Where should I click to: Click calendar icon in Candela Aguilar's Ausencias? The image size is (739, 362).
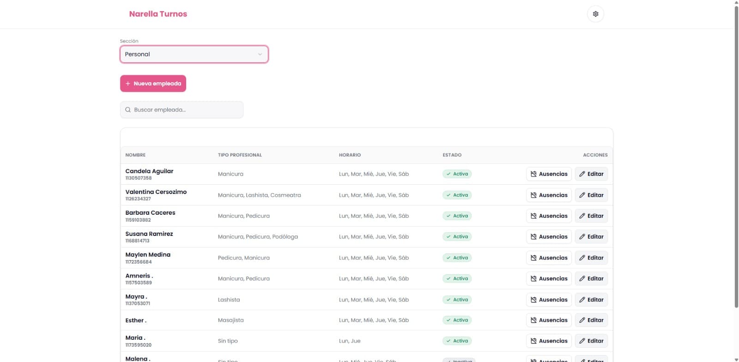point(533,174)
